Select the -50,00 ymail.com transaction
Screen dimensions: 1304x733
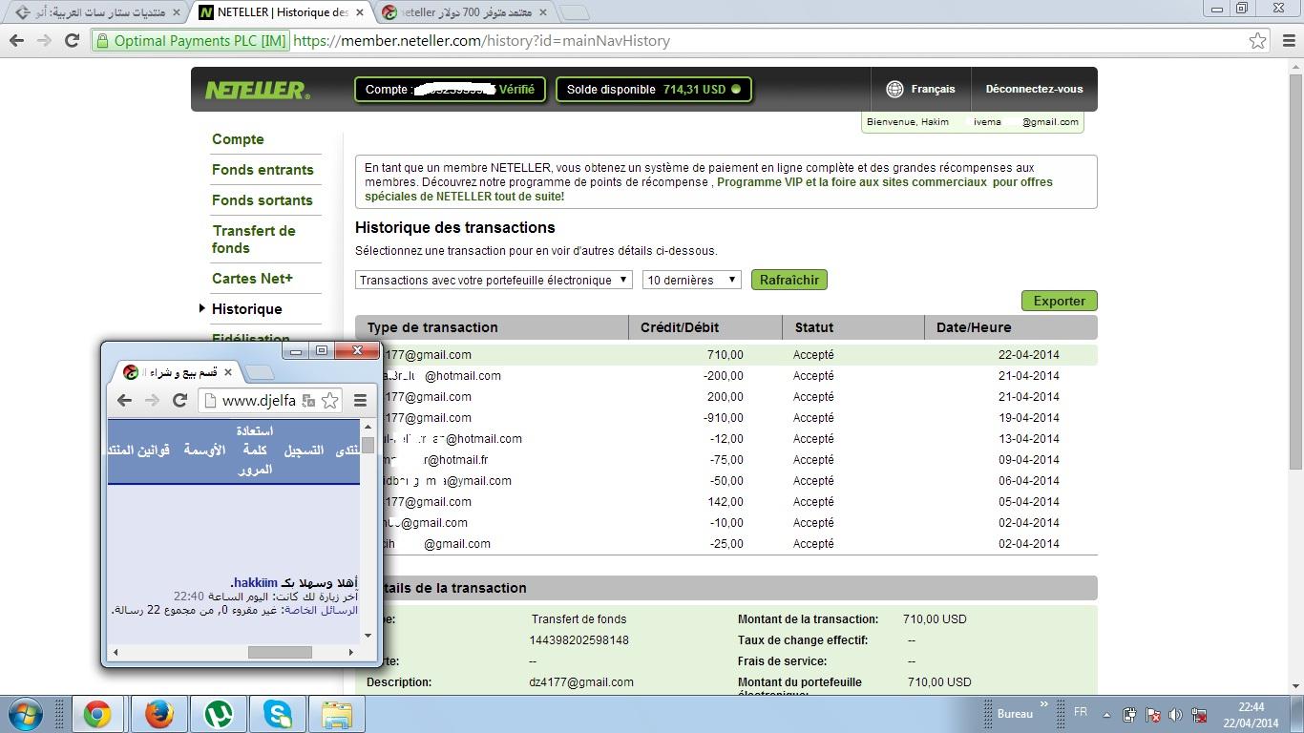tap(726, 480)
